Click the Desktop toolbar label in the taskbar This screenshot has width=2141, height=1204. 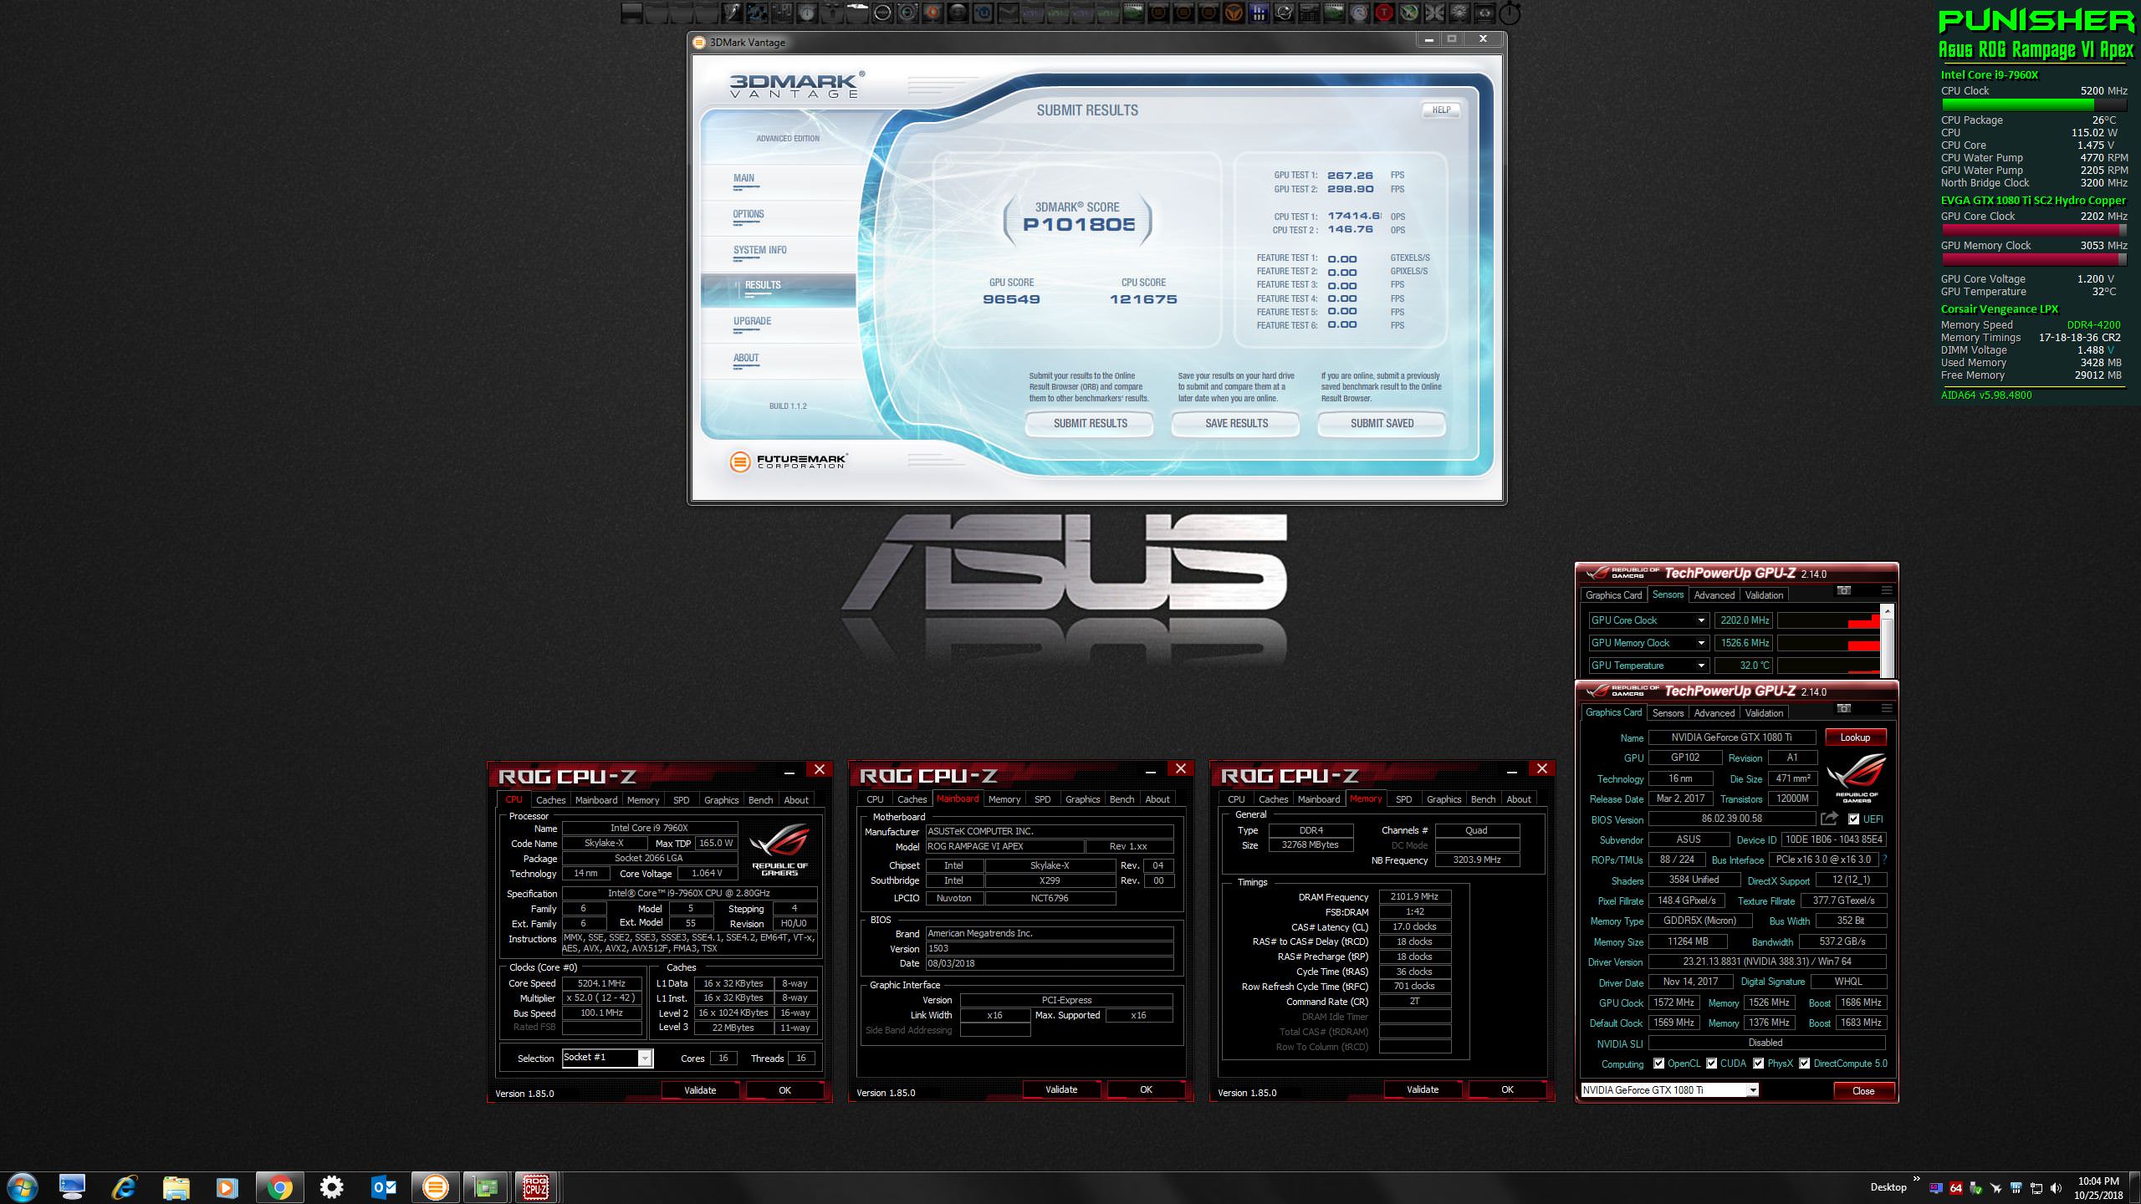point(1888,1187)
